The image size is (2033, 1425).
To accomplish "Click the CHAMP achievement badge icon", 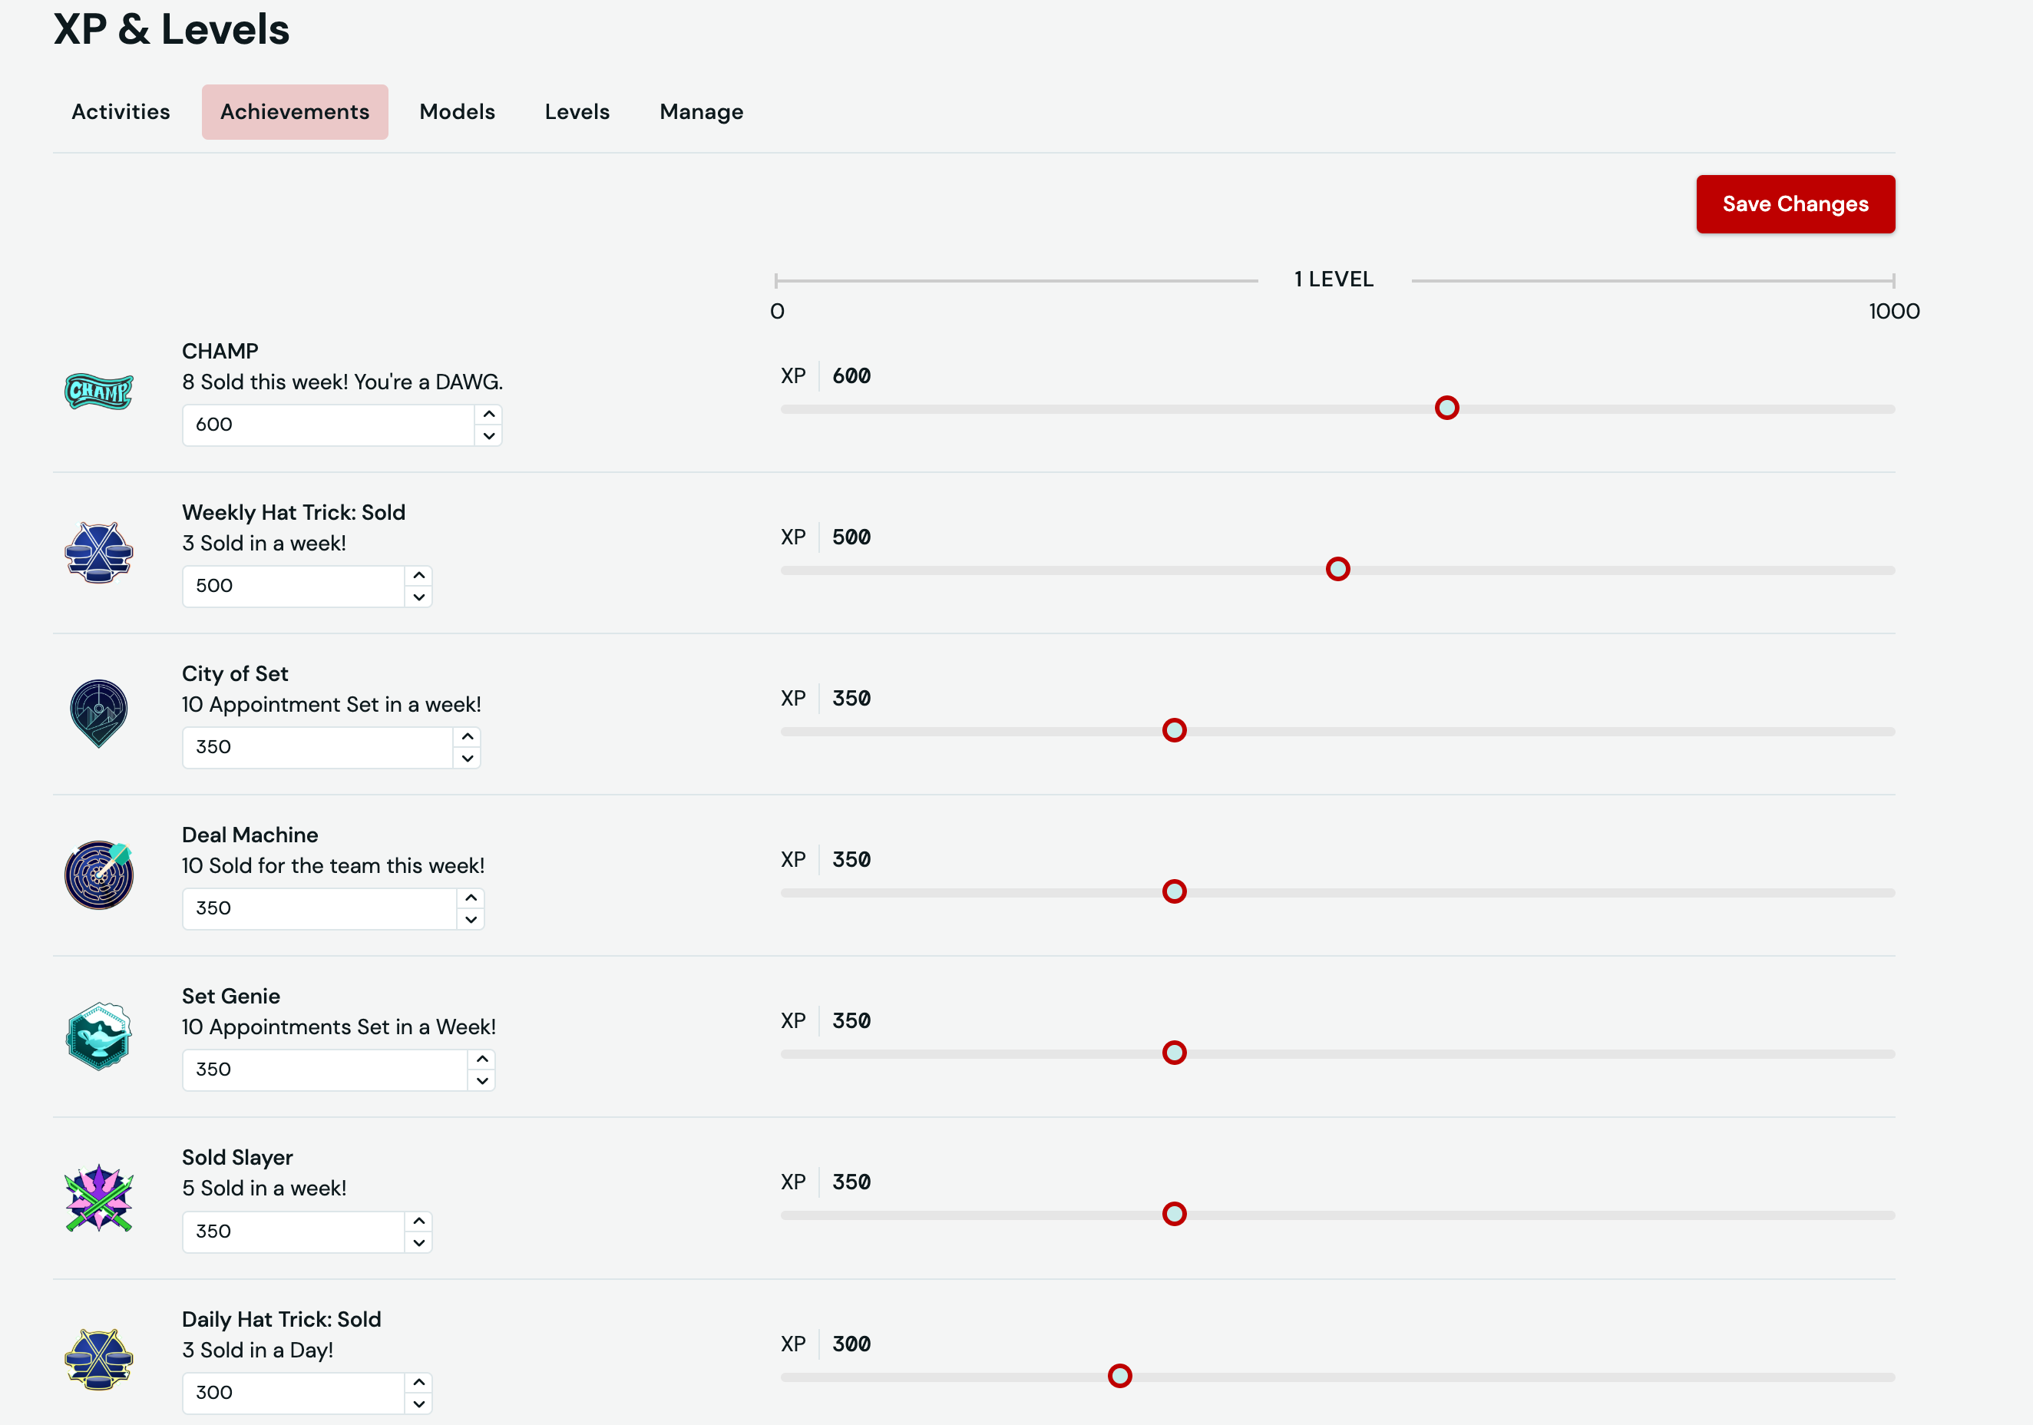I will tap(98, 391).
